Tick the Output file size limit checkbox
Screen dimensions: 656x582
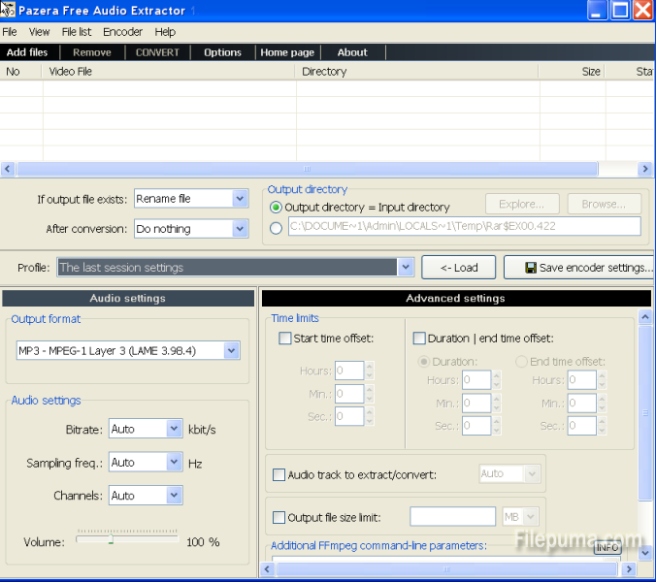tap(279, 518)
